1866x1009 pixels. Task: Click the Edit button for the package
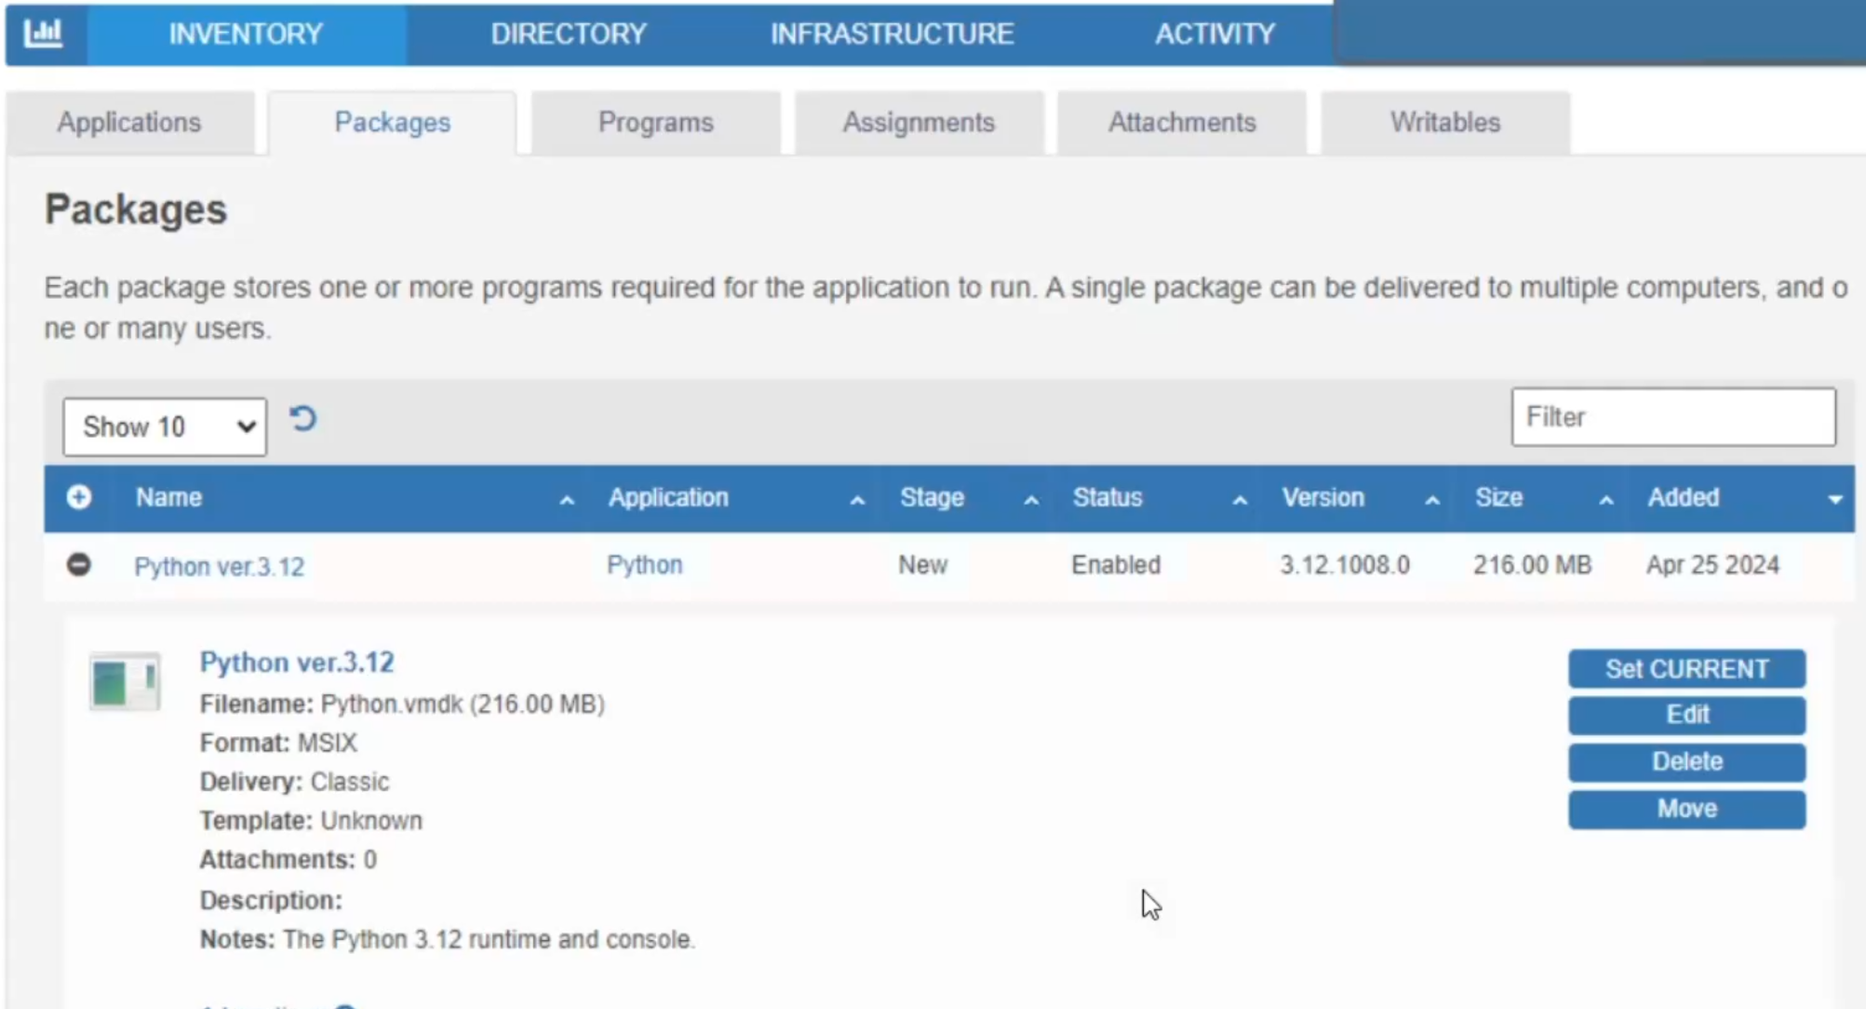point(1685,715)
